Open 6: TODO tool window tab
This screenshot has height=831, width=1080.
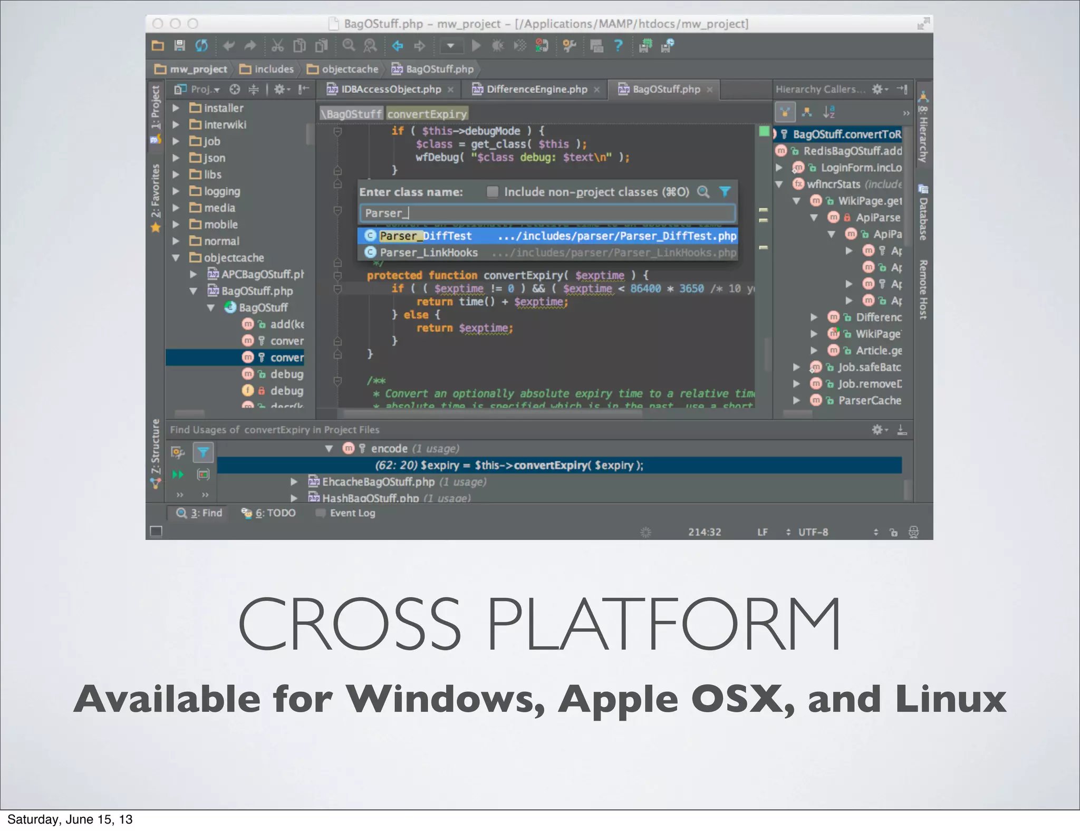coord(268,513)
